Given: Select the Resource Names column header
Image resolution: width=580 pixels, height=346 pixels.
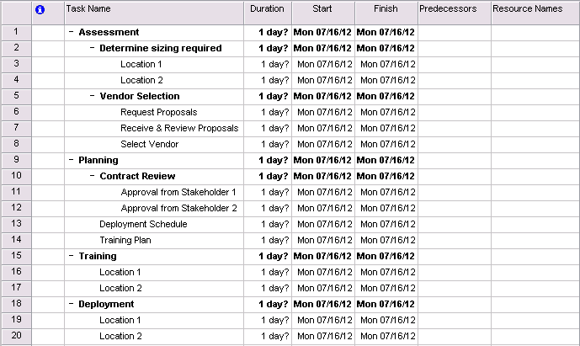Looking at the screenshot, I should point(528,9).
